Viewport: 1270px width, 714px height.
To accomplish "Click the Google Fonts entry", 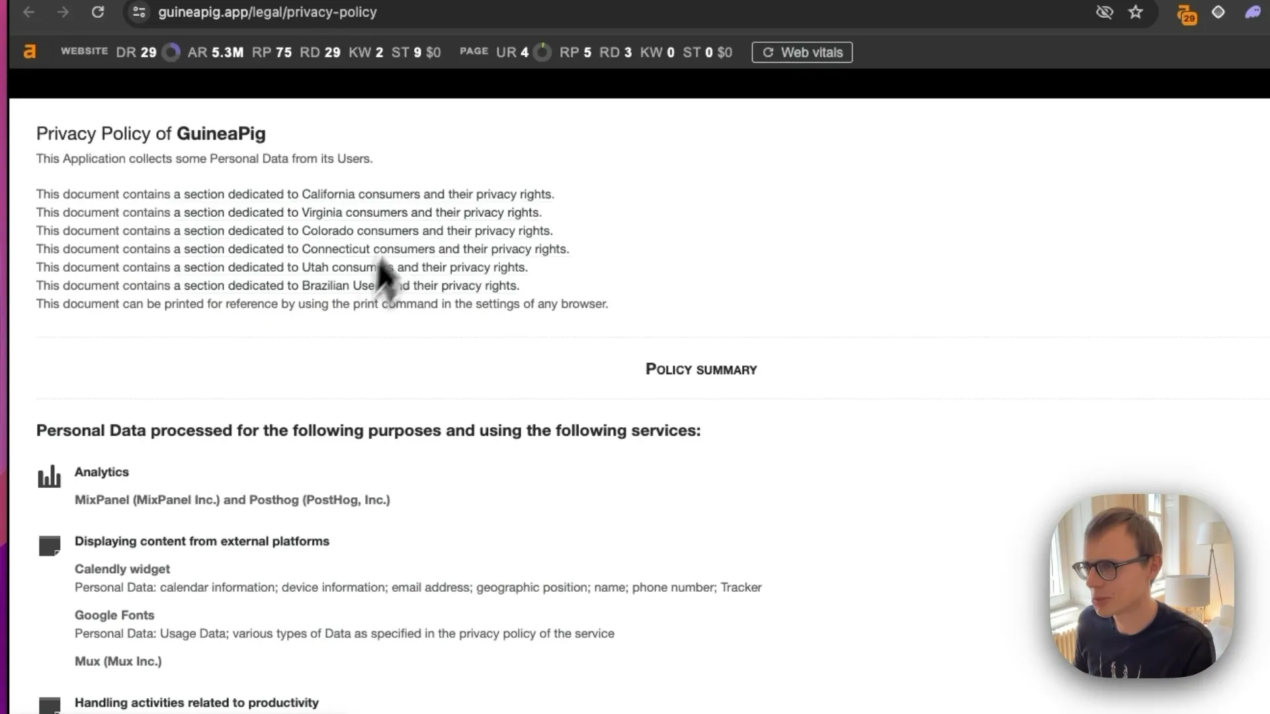I will [114, 615].
